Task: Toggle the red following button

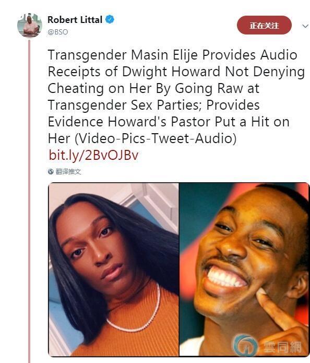Action: point(264,25)
